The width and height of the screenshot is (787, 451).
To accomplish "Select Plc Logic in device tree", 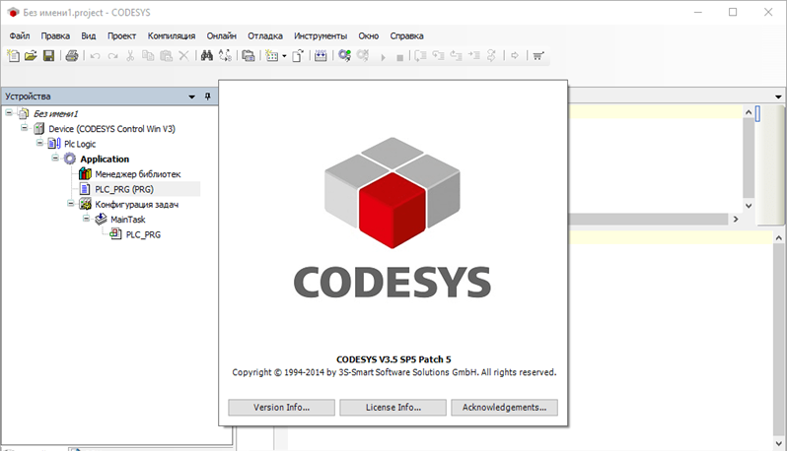I will pos(80,144).
